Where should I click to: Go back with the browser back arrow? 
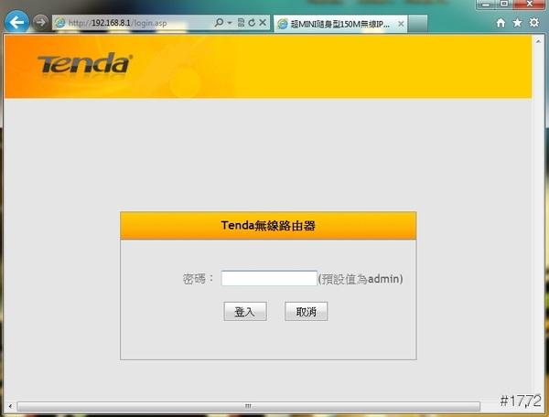click(x=16, y=22)
